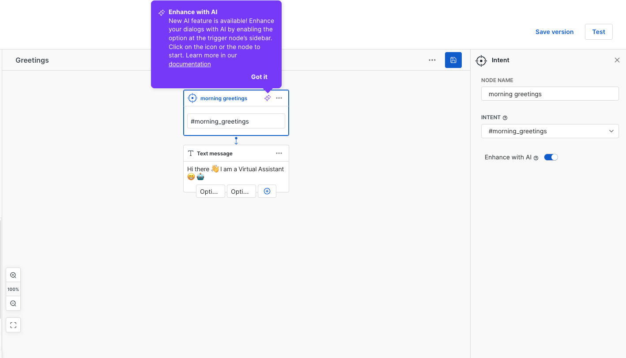Click the AI sparkle icon on morning greetings node

pos(268,98)
